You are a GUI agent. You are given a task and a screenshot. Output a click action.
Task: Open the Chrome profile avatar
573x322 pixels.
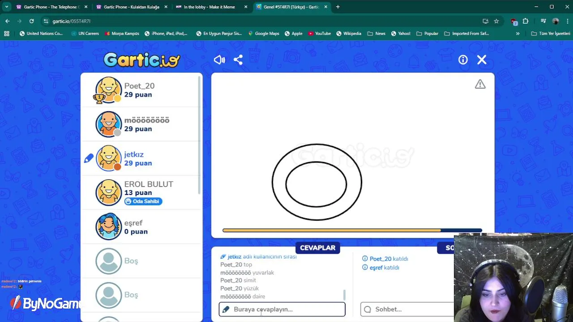coord(556,21)
